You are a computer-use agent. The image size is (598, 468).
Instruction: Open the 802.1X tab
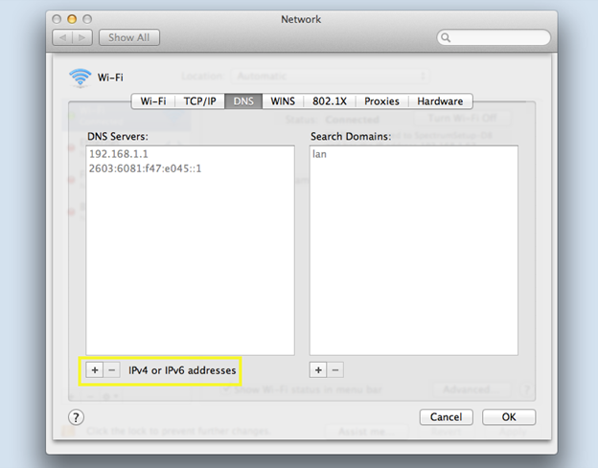pos(330,101)
